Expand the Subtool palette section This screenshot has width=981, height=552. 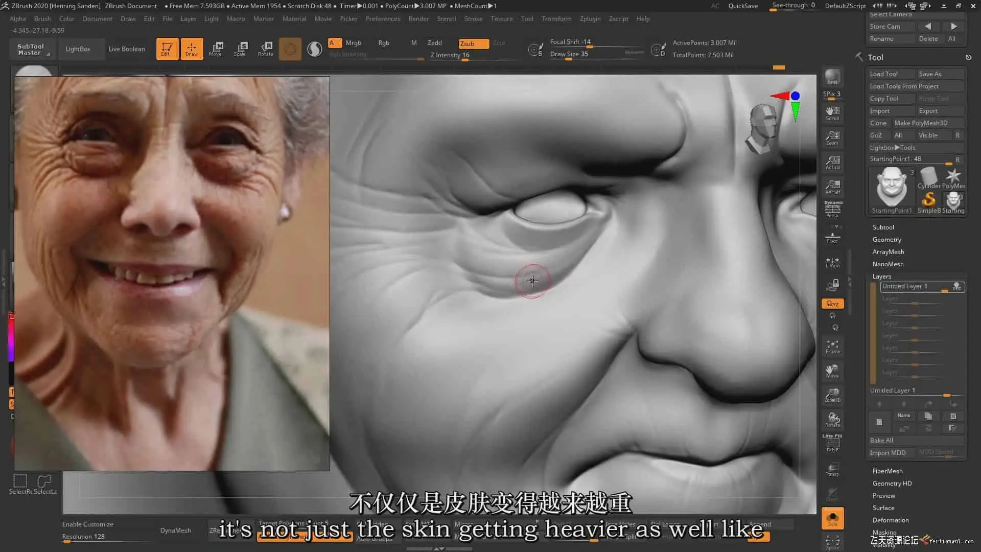pyautogui.click(x=883, y=227)
